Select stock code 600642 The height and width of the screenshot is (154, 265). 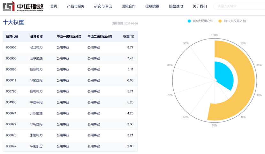click(11, 146)
